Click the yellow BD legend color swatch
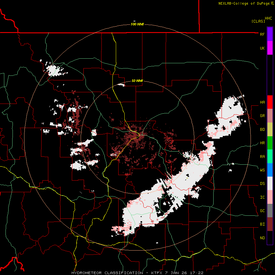This screenshot has height=275, width=275. 270,129
